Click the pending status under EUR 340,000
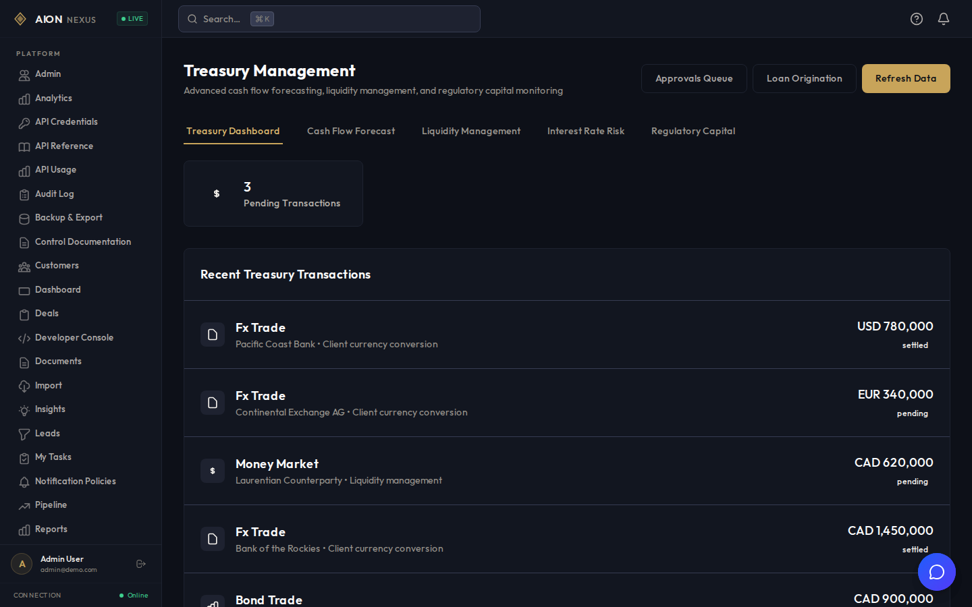The width and height of the screenshot is (972, 607). tap(913, 413)
